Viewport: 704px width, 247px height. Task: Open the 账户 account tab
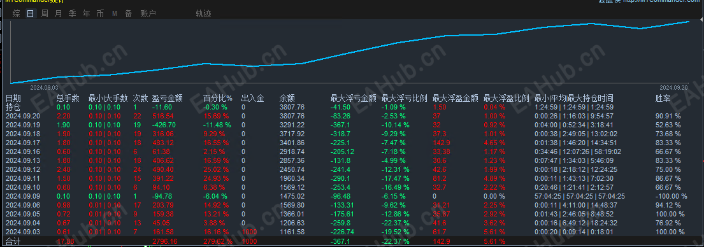point(148,13)
